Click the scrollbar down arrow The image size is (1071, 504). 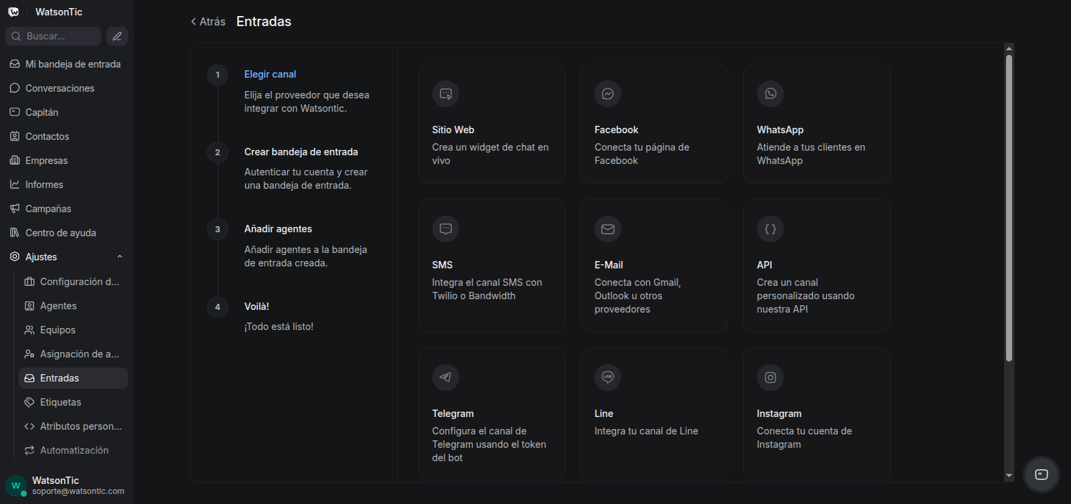tap(1009, 476)
